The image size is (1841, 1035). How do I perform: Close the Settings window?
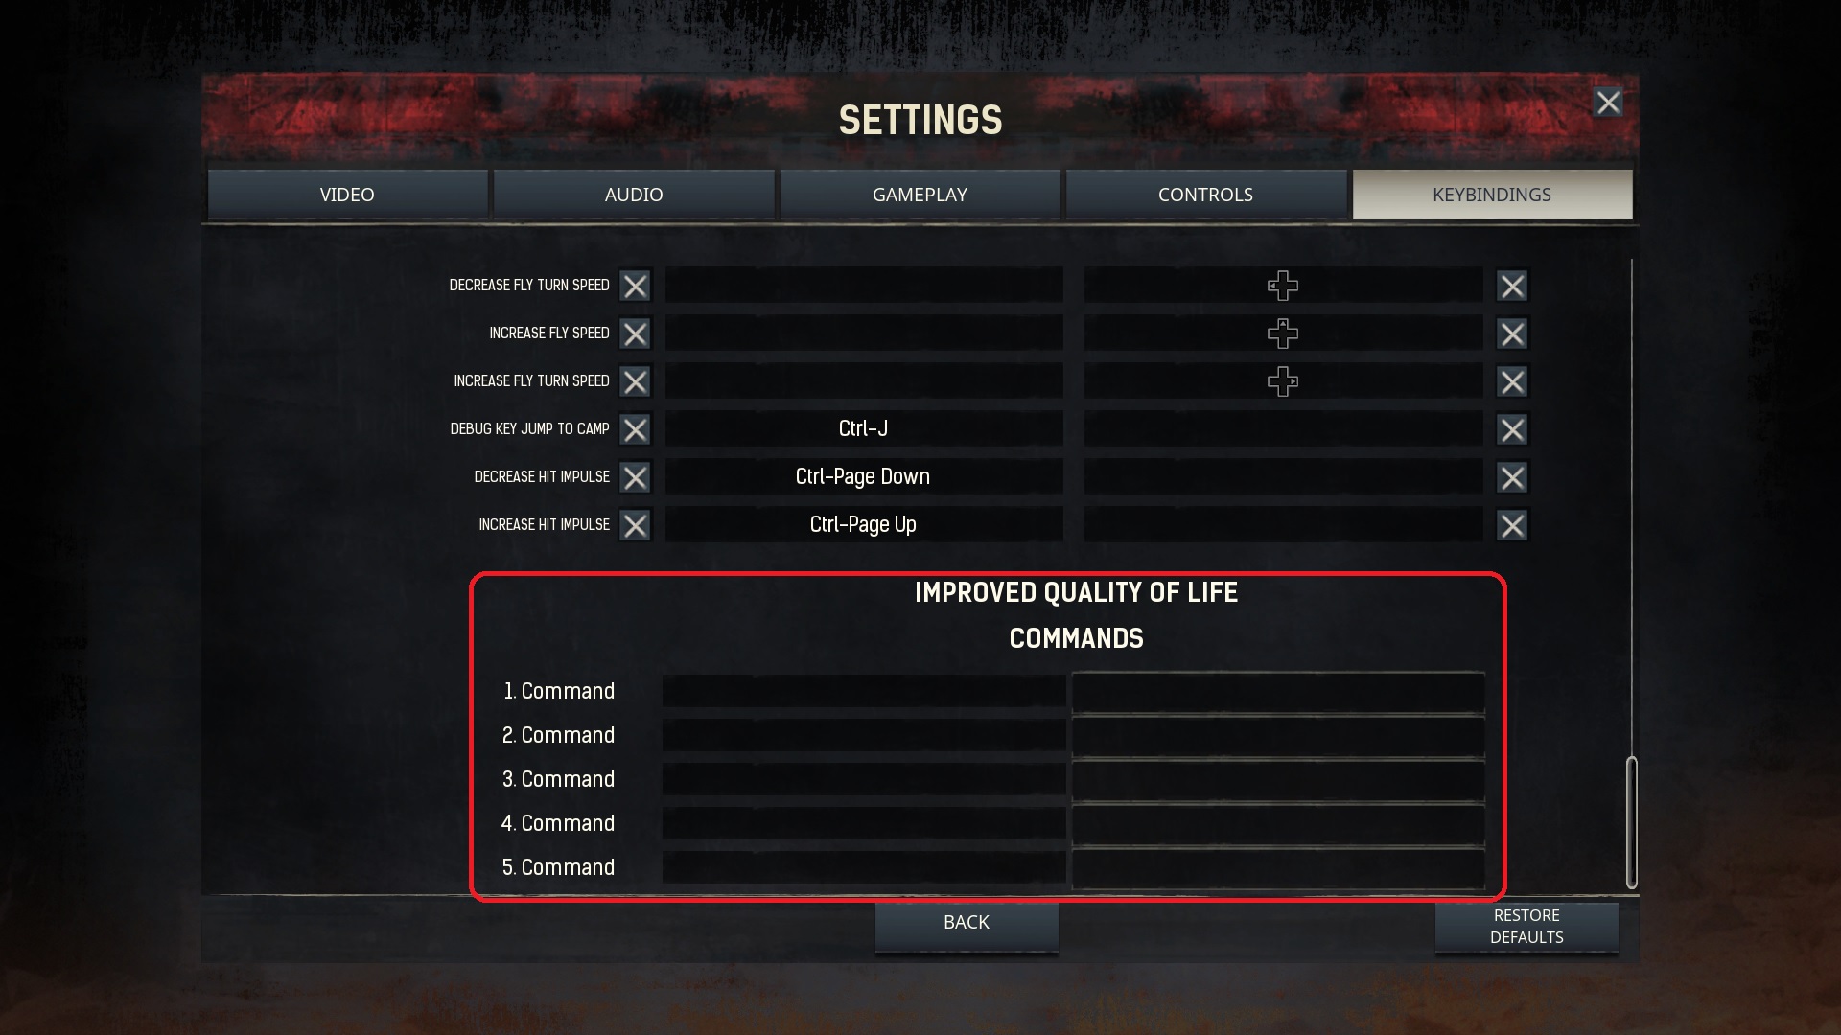(x=1608, y=103)
